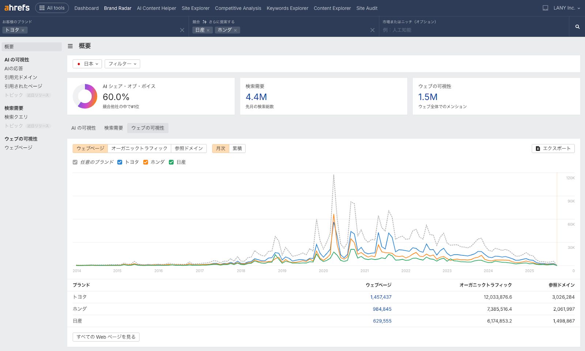The width and height of the screenshot is (585, 351).
Task: Click the エクスポート button
Action: pyautogui.click(x=553, y=149)
